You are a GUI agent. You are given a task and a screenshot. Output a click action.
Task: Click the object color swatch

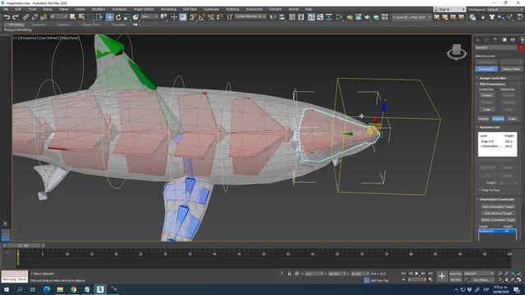point(521,48)
